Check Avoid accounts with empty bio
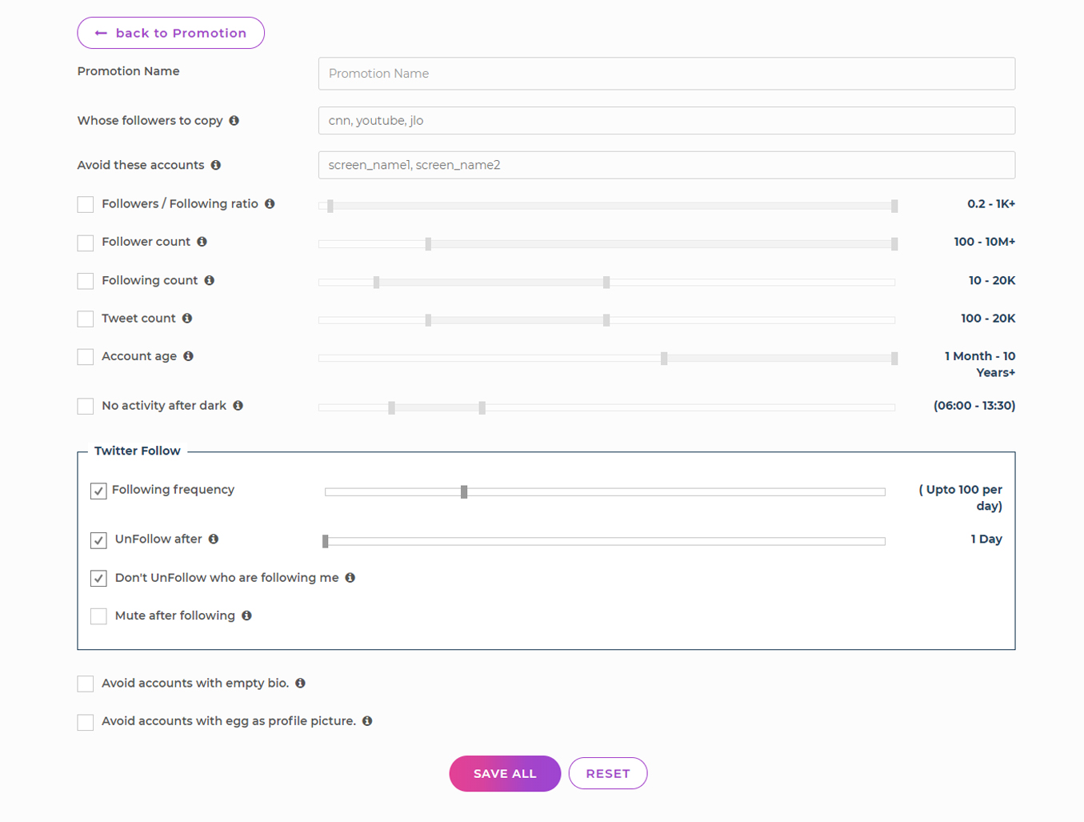The height and width of the screenshot is (822, 1084). pyautogui.click(x=85, y=684)
